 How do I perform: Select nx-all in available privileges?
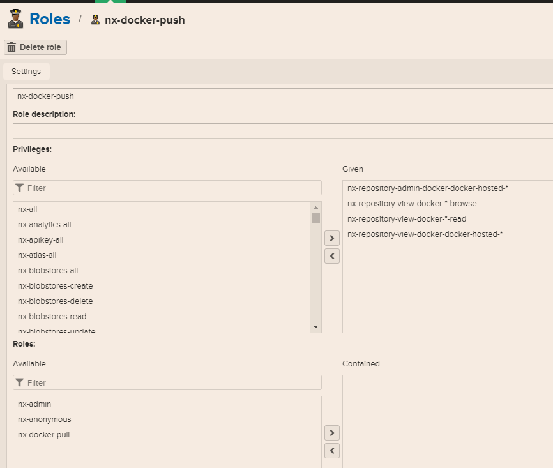tap(28, 209)
